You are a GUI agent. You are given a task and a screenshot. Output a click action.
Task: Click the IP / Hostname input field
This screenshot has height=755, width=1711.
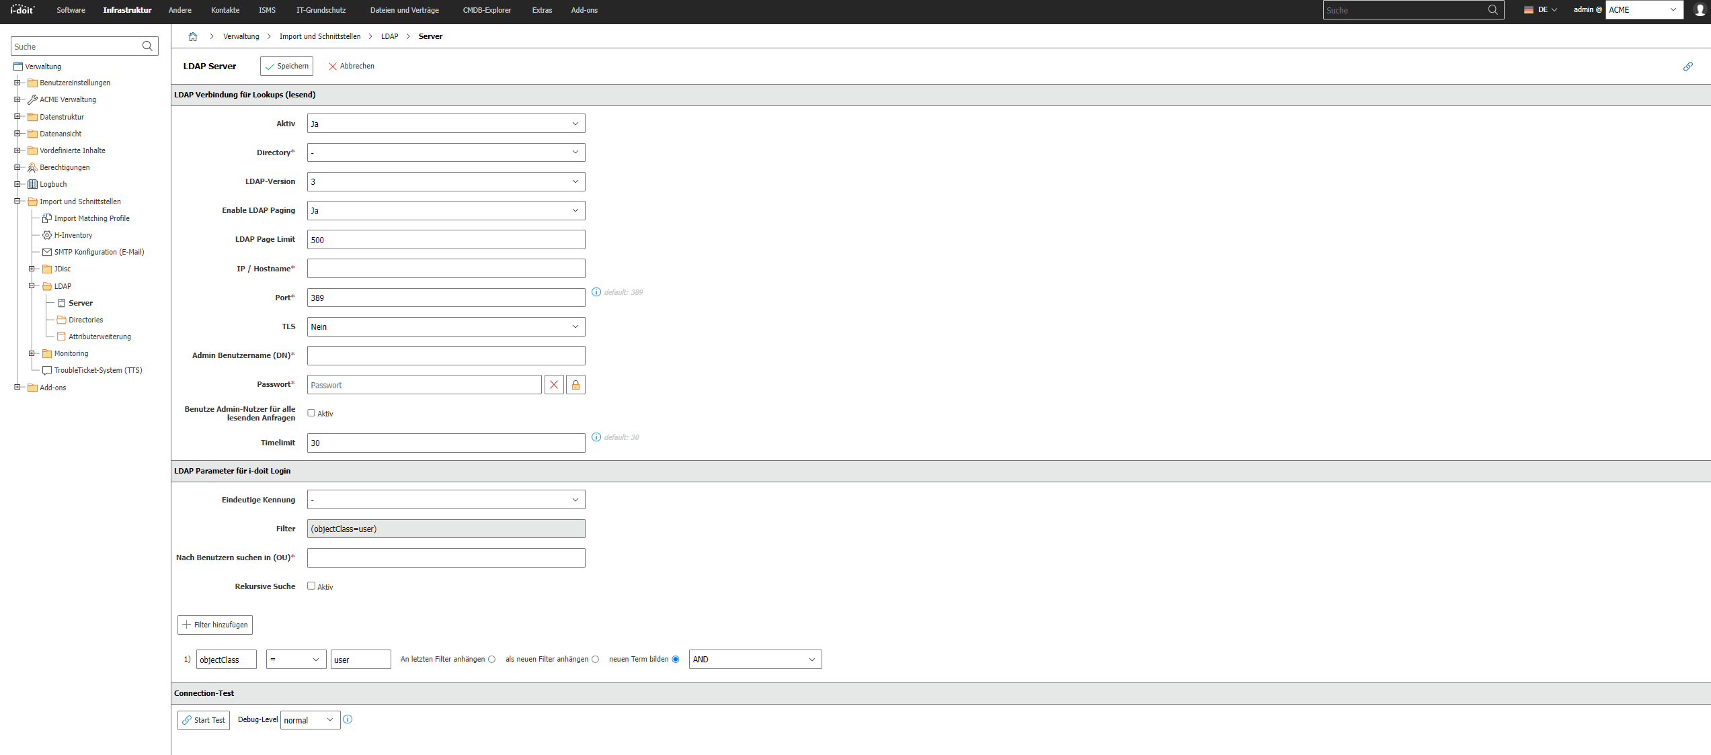pyautogui.click(x=446, y=269)
